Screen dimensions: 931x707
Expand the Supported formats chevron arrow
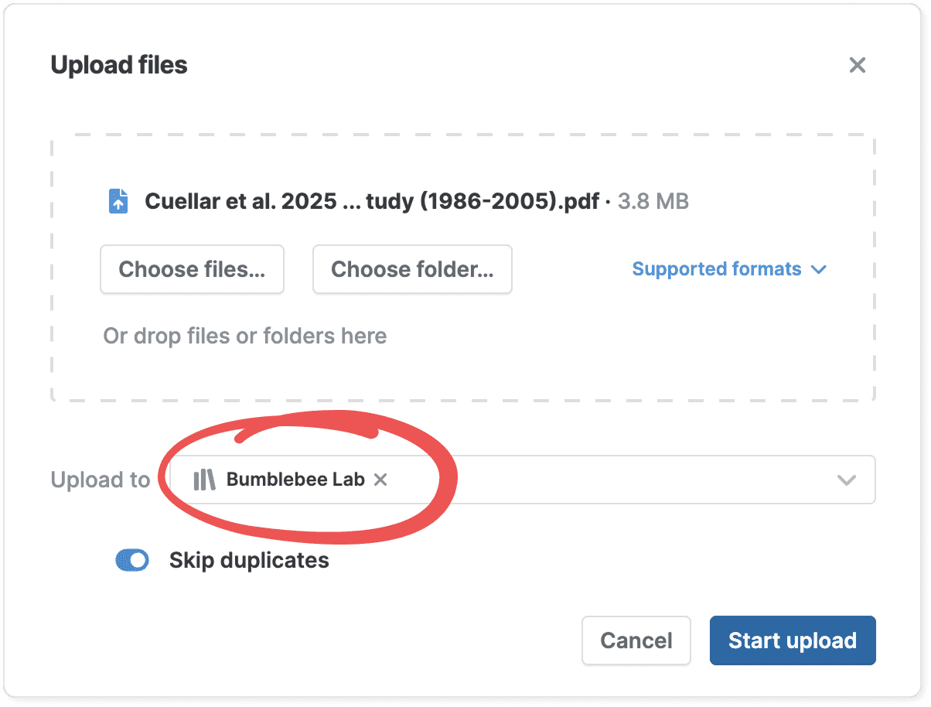click(x=819, y=270)
